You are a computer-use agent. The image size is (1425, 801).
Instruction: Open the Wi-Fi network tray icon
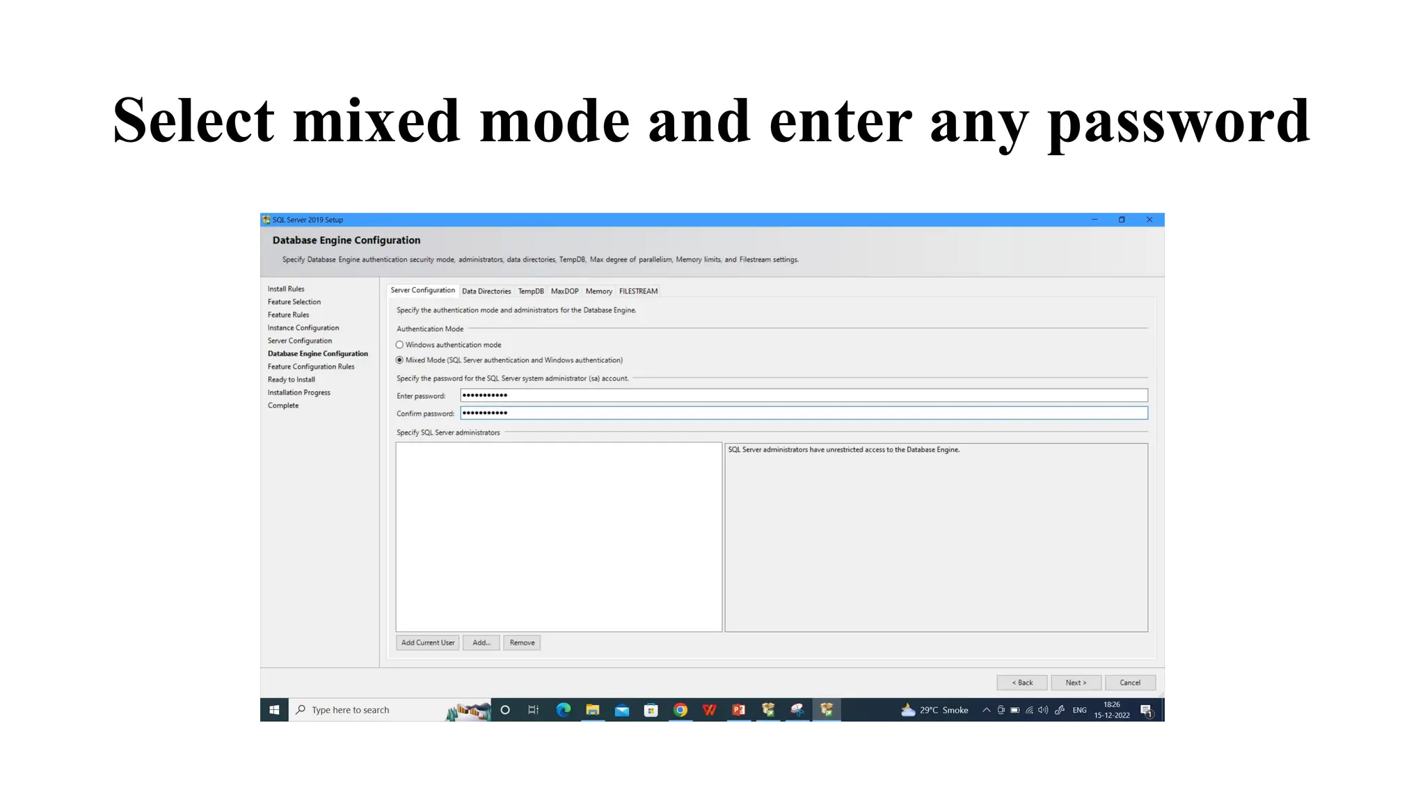(x=1029, y=710)
